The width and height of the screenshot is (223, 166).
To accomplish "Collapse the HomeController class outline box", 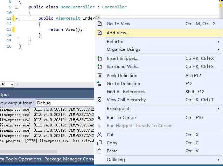I will pos(17,7).
